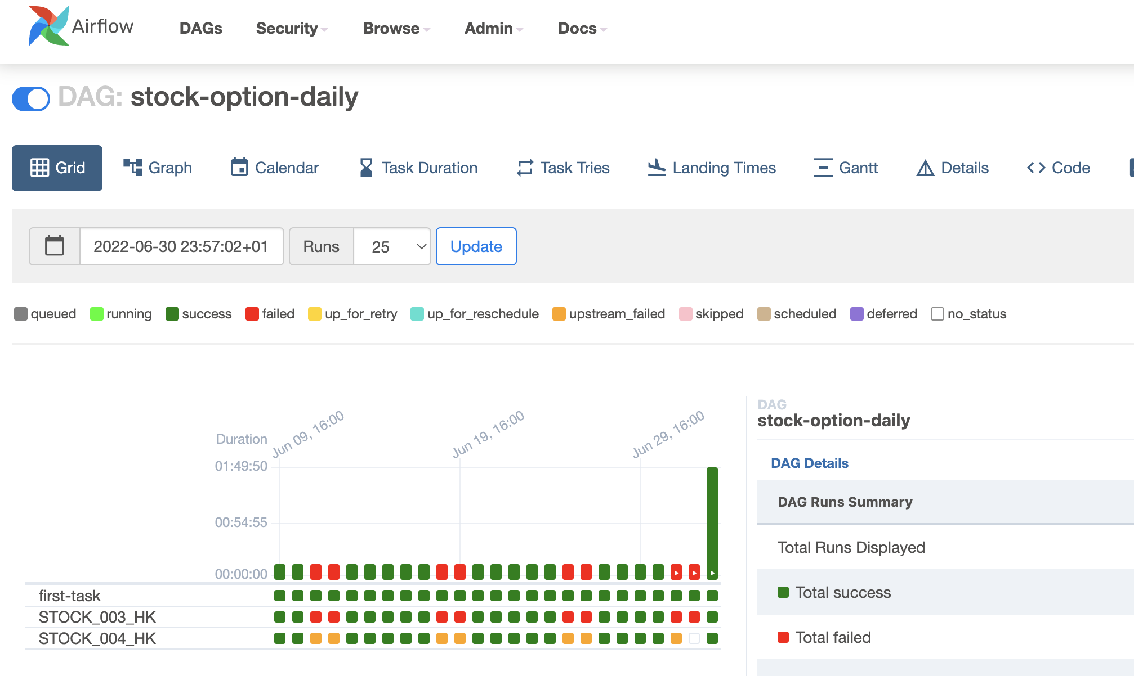Click the no_status legend checkbox

pos(937,314)
